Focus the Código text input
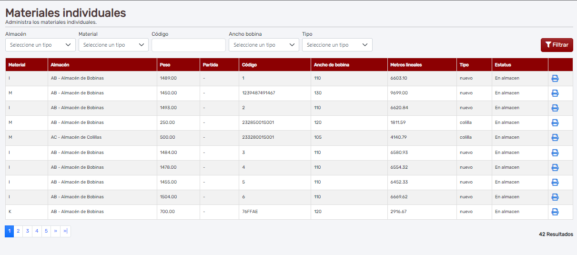Viewport: 577px width, 255px height. click(188, 45)
